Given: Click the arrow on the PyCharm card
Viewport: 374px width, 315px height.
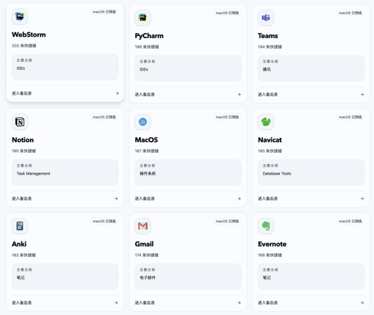Looking at the screenshot, I should coord(239,95).
